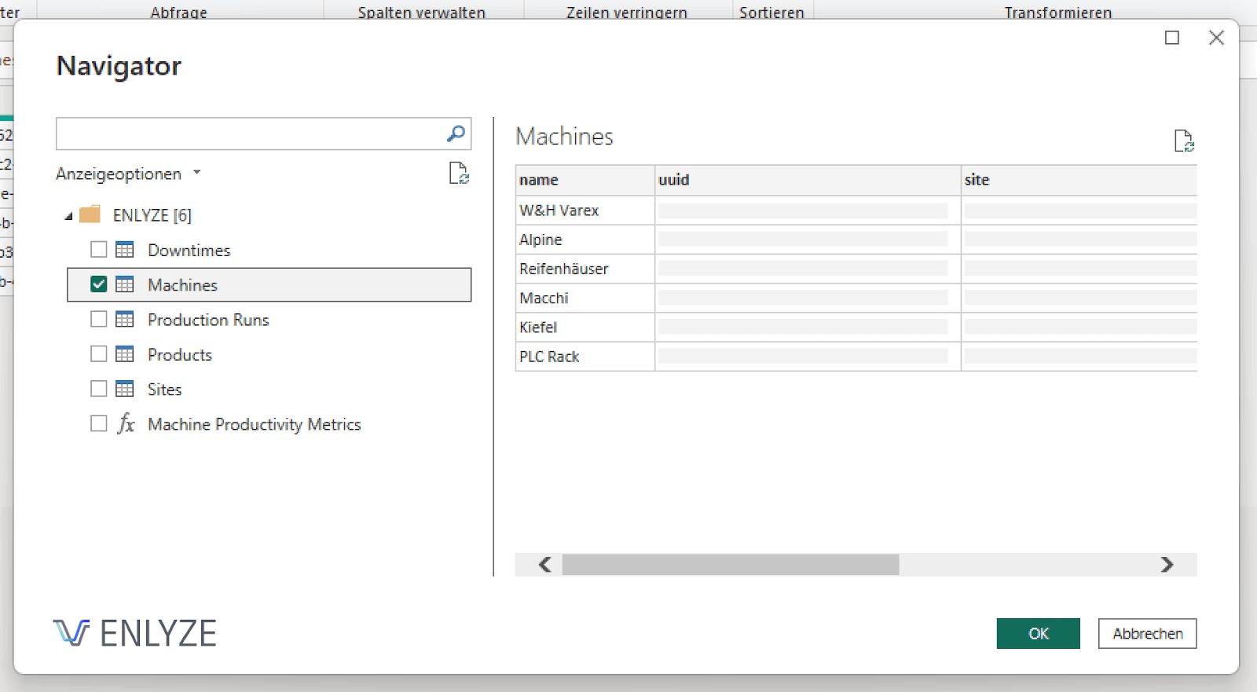Screen dimensions: 1257x692
Task: Click the Reifenhäuser cell
Action: tap(585, 269)
